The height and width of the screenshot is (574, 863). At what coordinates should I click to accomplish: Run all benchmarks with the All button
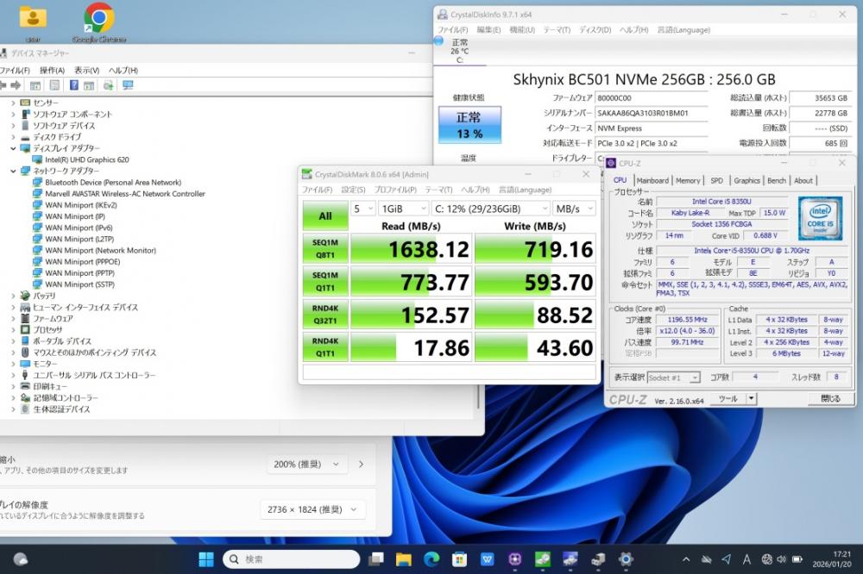(325, 215)
